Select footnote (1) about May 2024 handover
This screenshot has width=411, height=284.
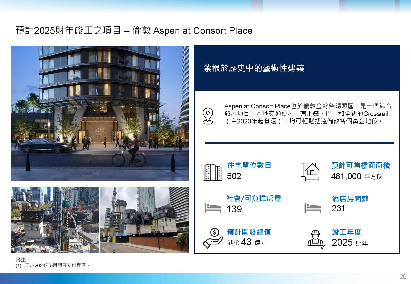pyautogui.click(x=53, y=266)
